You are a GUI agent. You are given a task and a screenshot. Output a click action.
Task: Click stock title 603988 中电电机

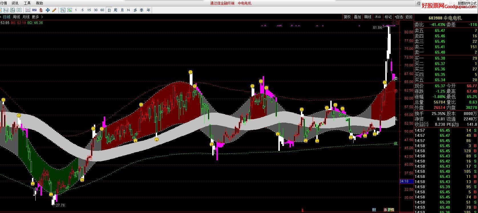445,18
